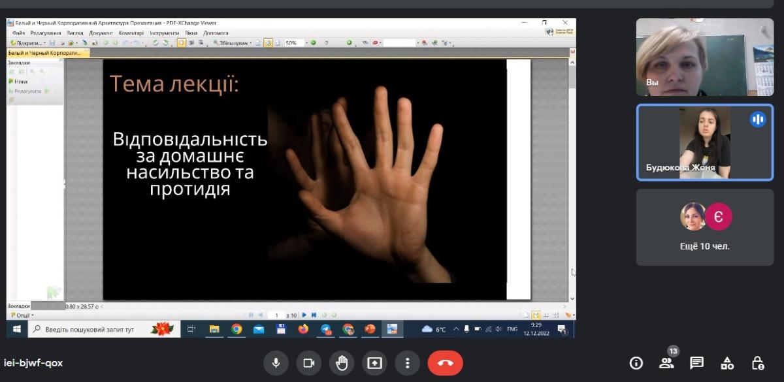The width and height of the screenshot is (784, 382).
Task: Open the 'Ещё 10 чел.' participants tile
Action: point(704,227)
